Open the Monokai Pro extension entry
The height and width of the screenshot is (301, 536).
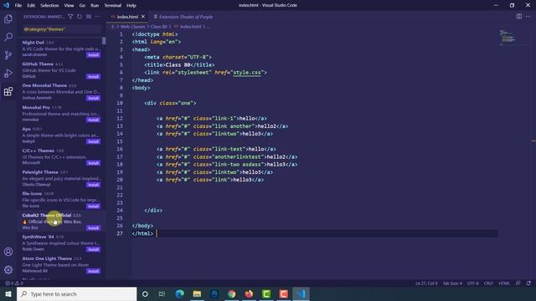pyautogui.click(x=60, y=114)
